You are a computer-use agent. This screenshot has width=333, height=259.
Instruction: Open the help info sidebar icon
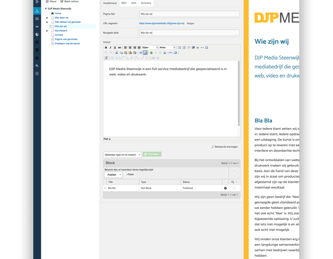[x=37, y=74]
